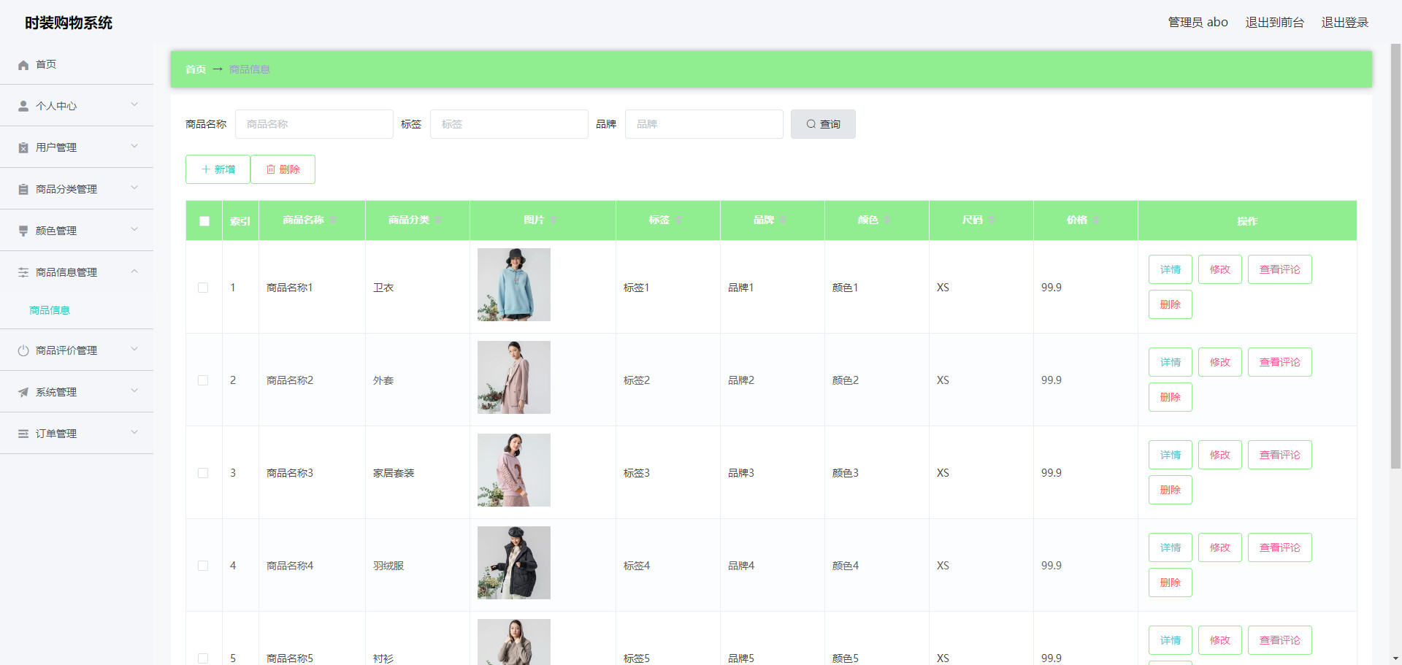Image resolution: width=1402 pixels, height=665 pixels.
Task: Click sort arrows on 商品名称 column
Action: (333, 220)
